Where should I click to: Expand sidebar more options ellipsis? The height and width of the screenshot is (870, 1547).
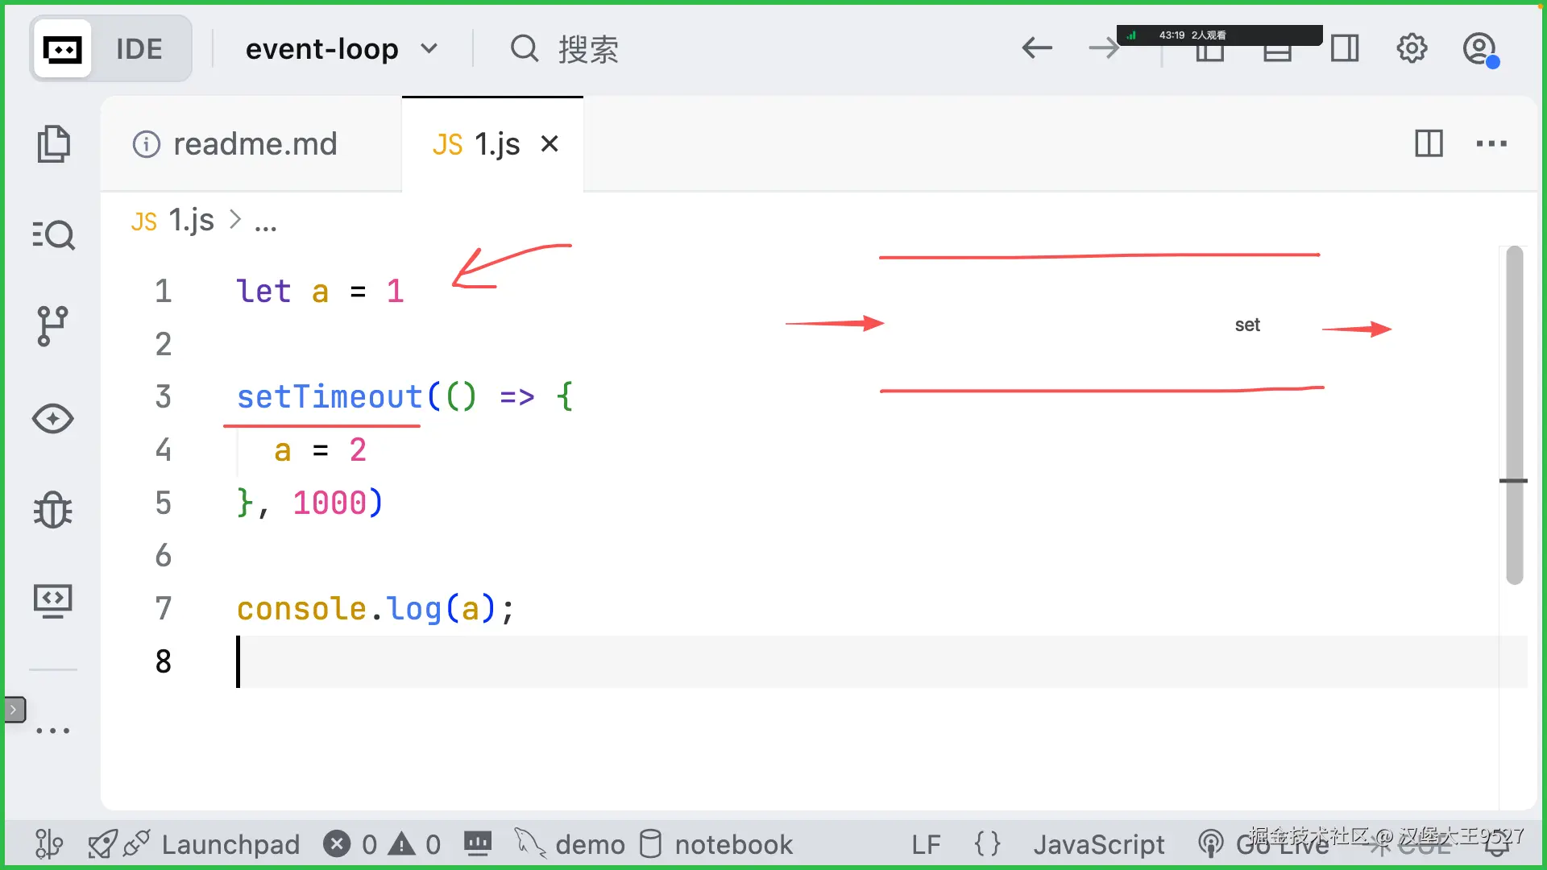coord(53,731)
